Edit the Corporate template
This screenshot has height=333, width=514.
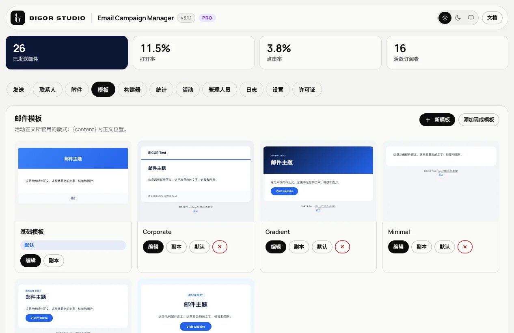tap(153, 247)
